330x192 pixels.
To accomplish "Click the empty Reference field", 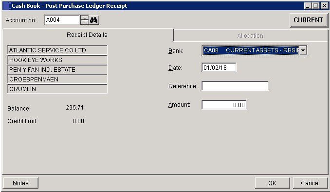I will [235, 86].
